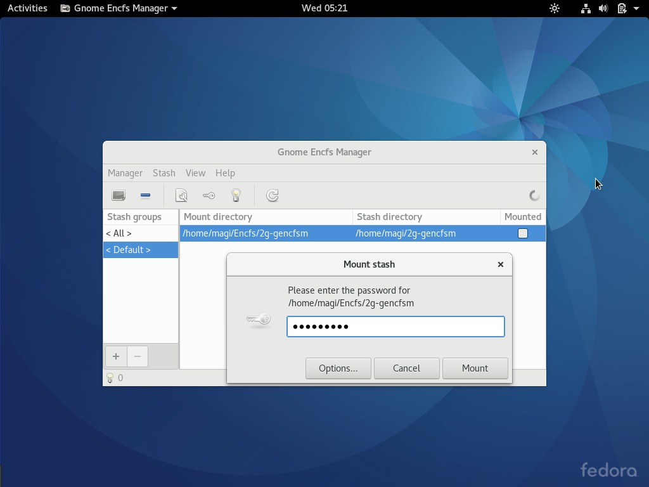Open the View menu
Screen dimensions: 649x487
195,172
